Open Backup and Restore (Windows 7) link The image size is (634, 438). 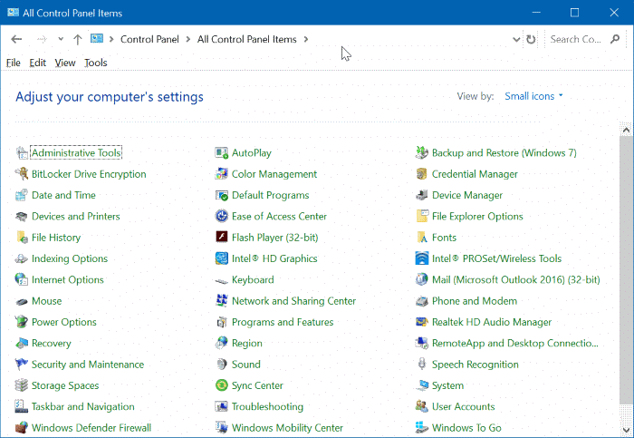point(504,152)
